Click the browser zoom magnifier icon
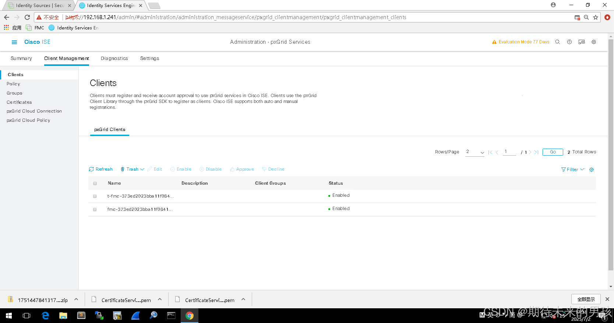614x323 pixels. click(x=586, y=17)
